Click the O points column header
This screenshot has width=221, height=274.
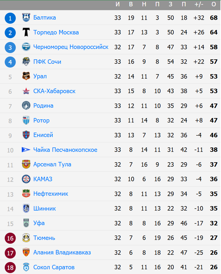(214, 4)
